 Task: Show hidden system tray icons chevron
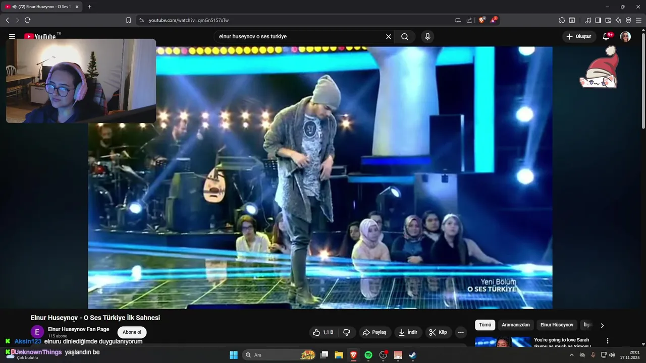tap(572, 355)
